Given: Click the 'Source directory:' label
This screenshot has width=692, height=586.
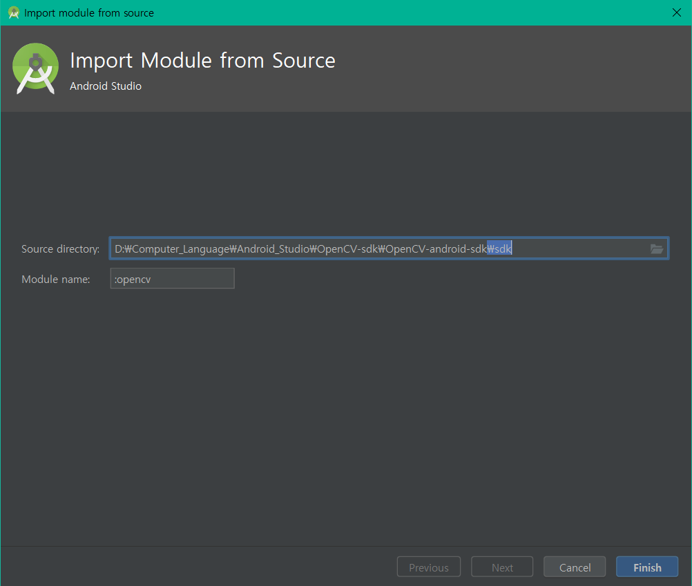Looking at the screenshot, I should [x=61, y=249].
